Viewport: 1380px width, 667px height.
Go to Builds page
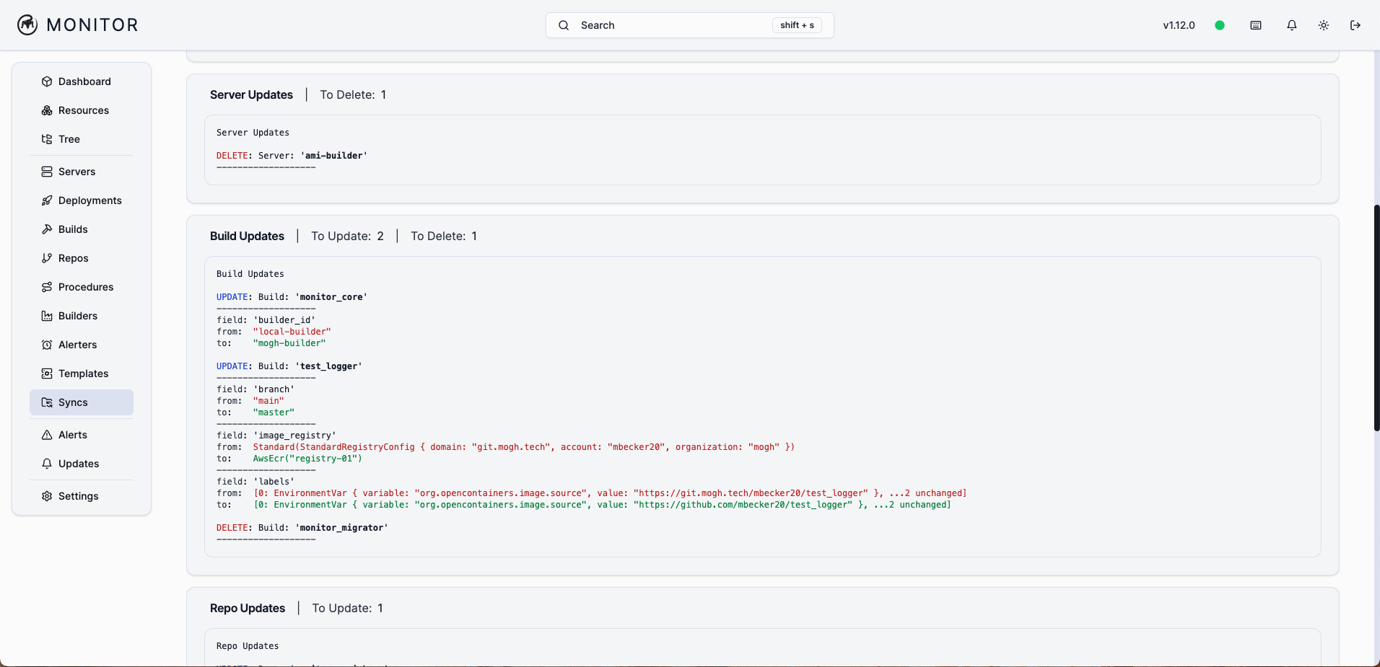coord(82,229)
